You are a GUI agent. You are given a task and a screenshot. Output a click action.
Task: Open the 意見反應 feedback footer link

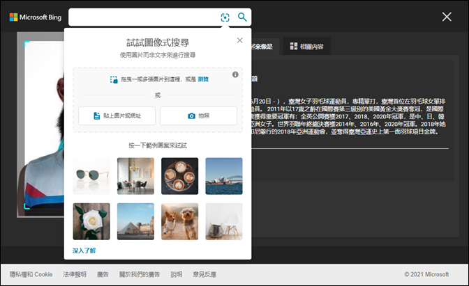204,274
